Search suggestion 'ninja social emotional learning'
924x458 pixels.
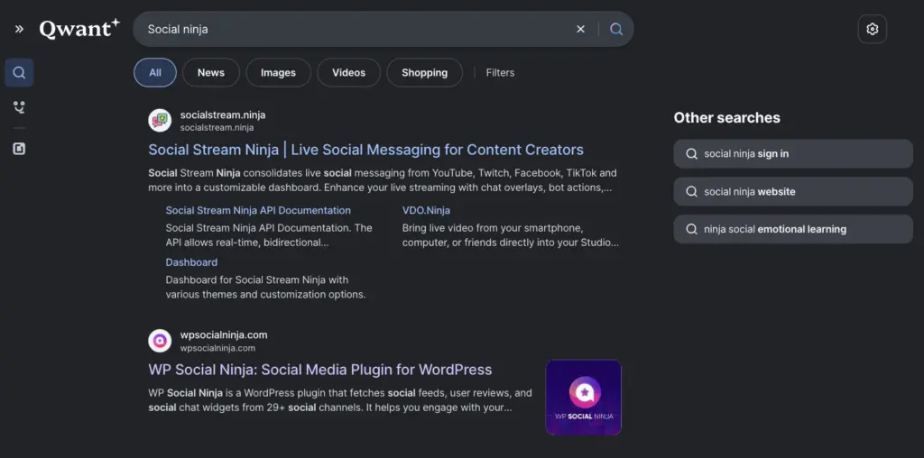coord(793,229)
